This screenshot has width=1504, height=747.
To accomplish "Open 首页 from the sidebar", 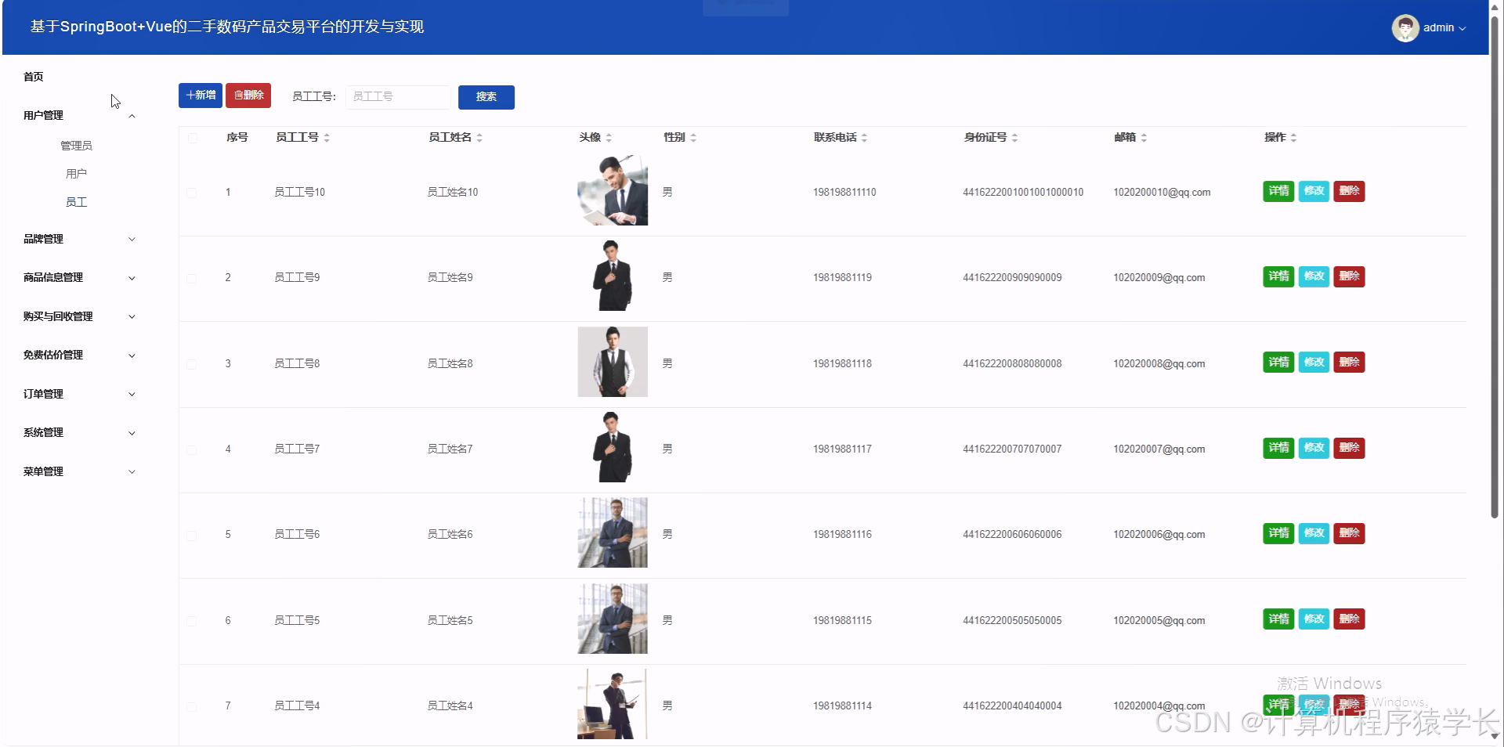I will 33,76.
